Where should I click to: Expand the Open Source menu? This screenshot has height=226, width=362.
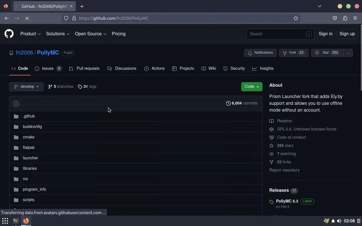91,34
